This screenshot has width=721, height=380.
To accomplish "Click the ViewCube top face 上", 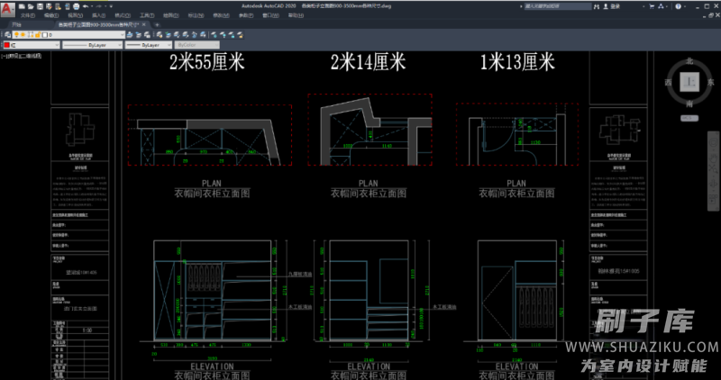I will 690,82.
